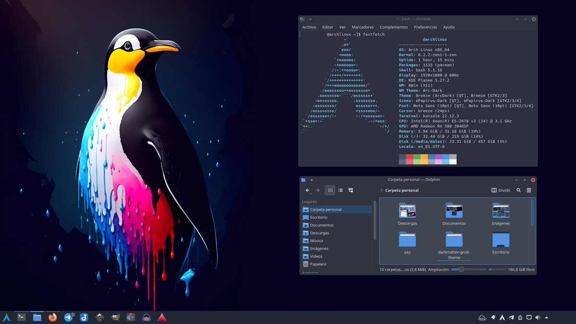
Task: Show hidden system tray icons
Action: [547, 317]
